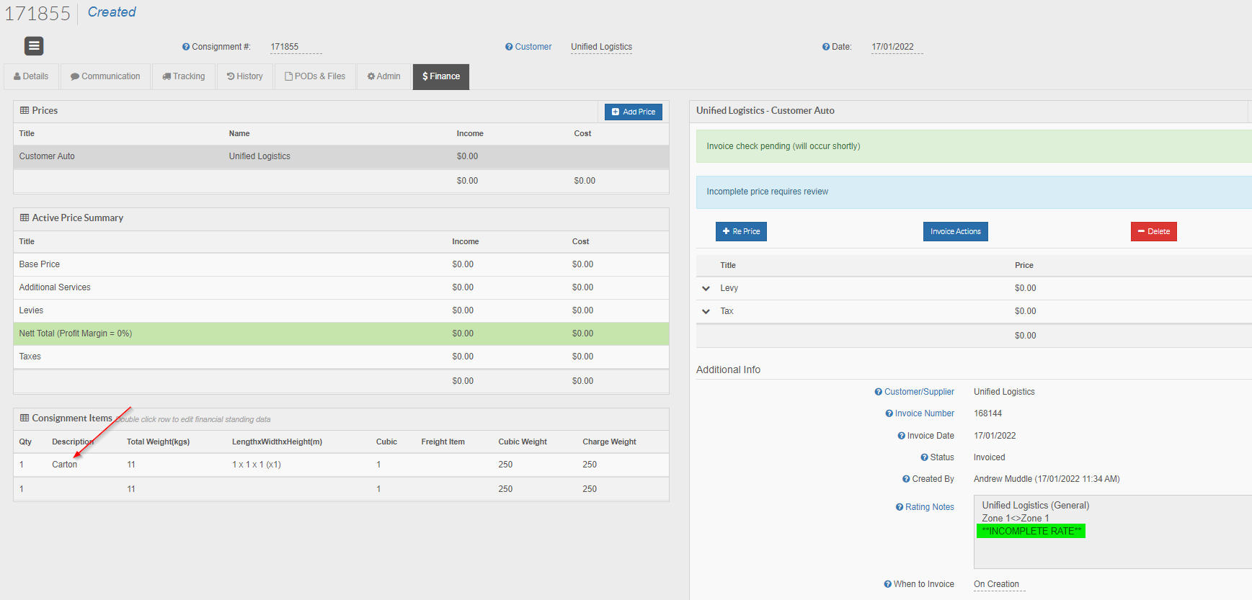Click the Customer/Supplier help icon
Viewport: 1252px width, 600px height.
878,392
